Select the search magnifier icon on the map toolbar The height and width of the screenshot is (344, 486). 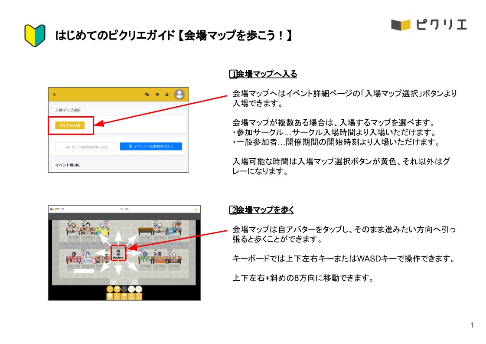pos(131,296)
